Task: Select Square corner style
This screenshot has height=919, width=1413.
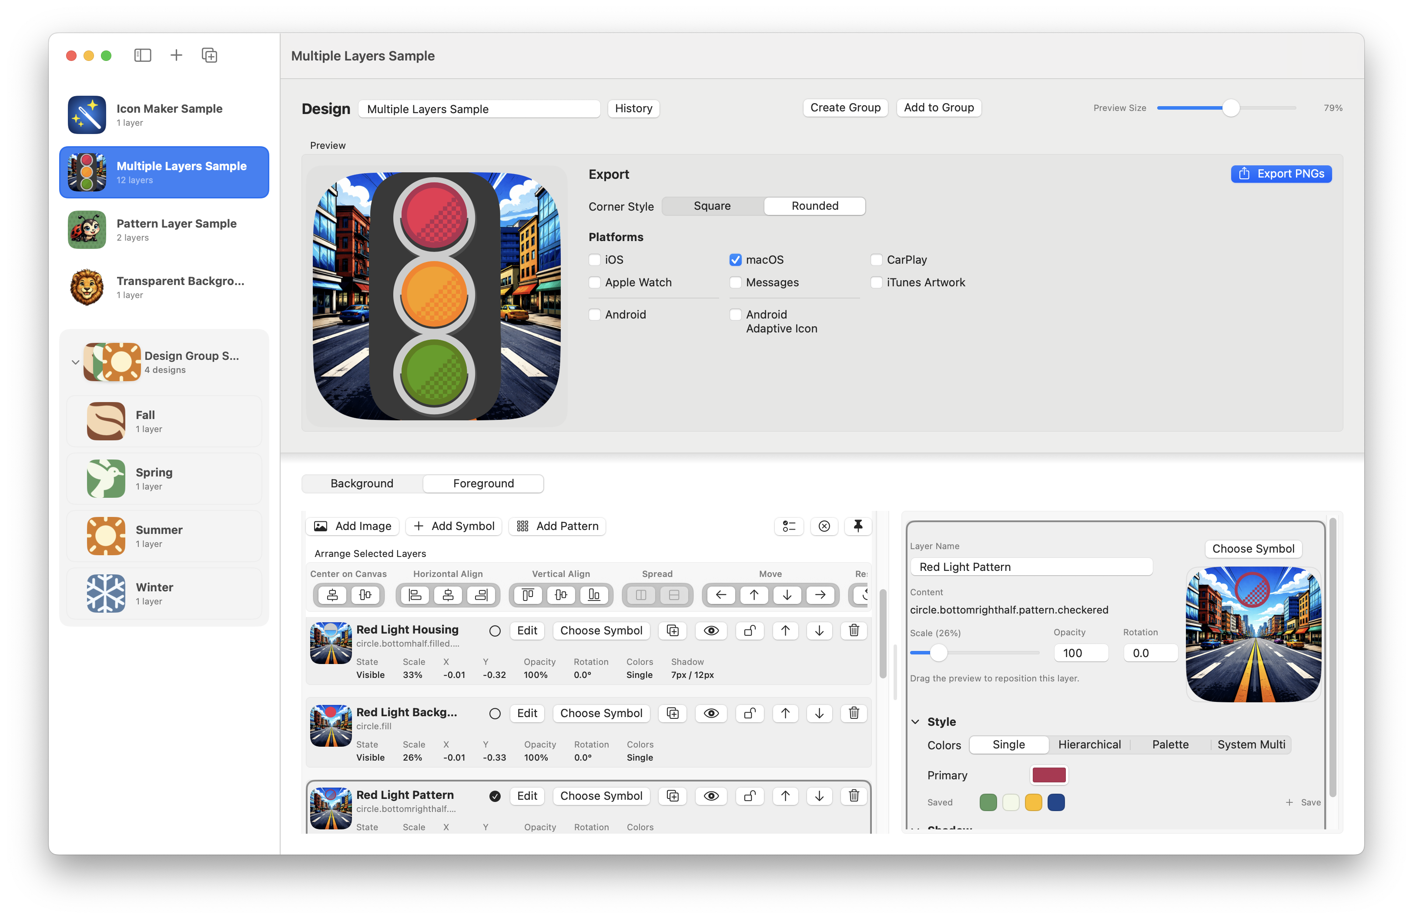Action: point(713,206)
